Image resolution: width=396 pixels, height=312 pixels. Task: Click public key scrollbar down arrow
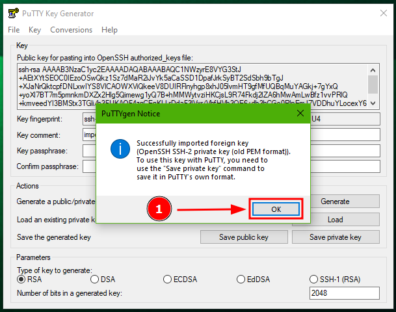pyautogui.click(x=373, y=103)
